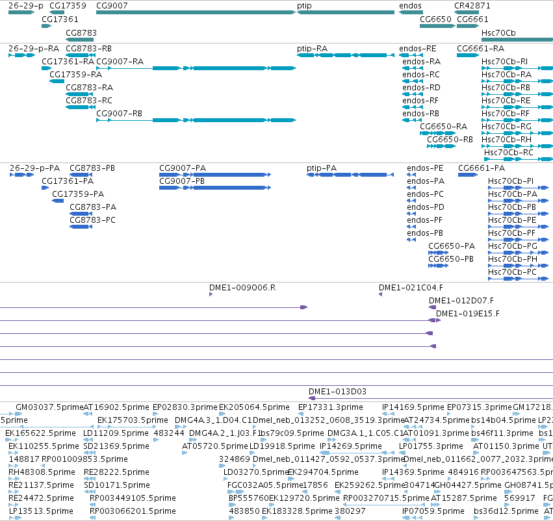Select the EK175703.5prime read
The height and width of the screenshot is (521, 553).
[x=127, y=427]
